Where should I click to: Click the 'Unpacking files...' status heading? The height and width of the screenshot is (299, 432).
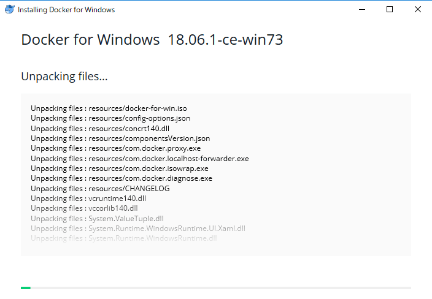point(64,77)
